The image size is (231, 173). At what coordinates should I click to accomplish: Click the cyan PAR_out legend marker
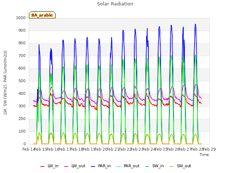pyautogui.click(x=119, y=167)
